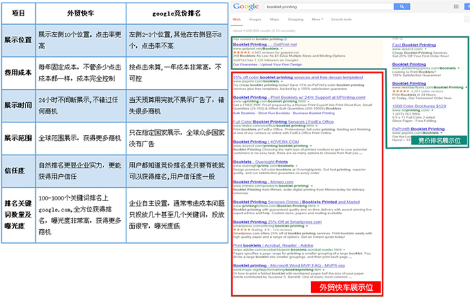Open the UPrinting.com 'Booklet Printing' result
470x298 pixels.
pyautogui.click(x=299, y=98)
